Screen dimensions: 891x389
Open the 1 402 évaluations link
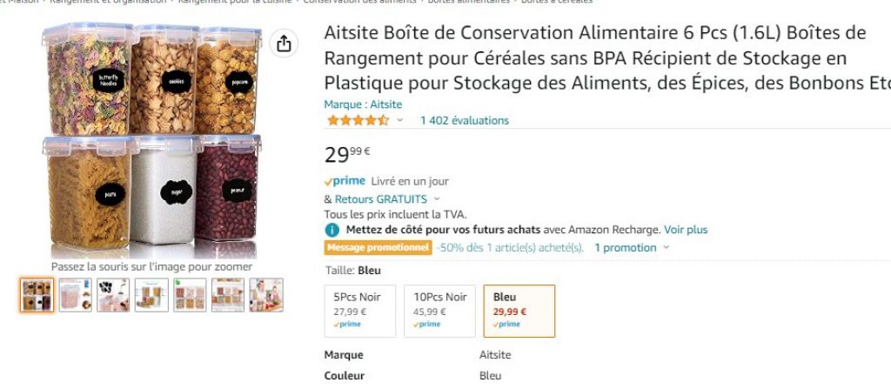[x=465, y=120]
